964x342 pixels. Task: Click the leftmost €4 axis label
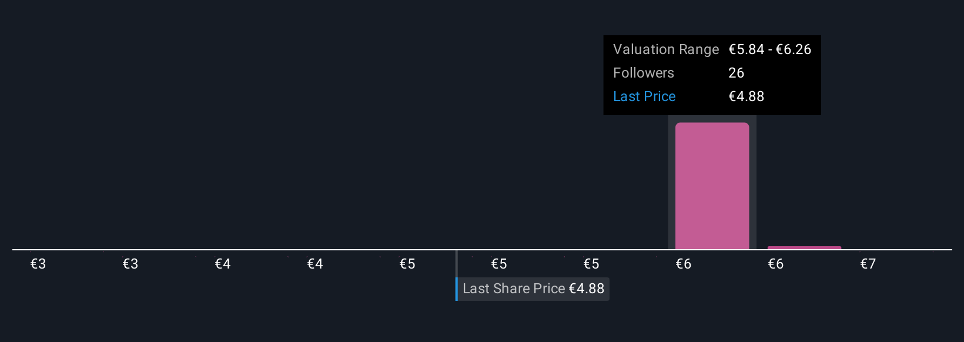[222, 264]
